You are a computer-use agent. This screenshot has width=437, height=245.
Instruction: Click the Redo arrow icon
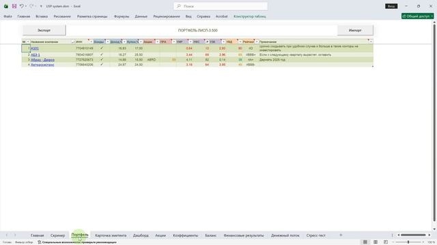tap(31, 6)
